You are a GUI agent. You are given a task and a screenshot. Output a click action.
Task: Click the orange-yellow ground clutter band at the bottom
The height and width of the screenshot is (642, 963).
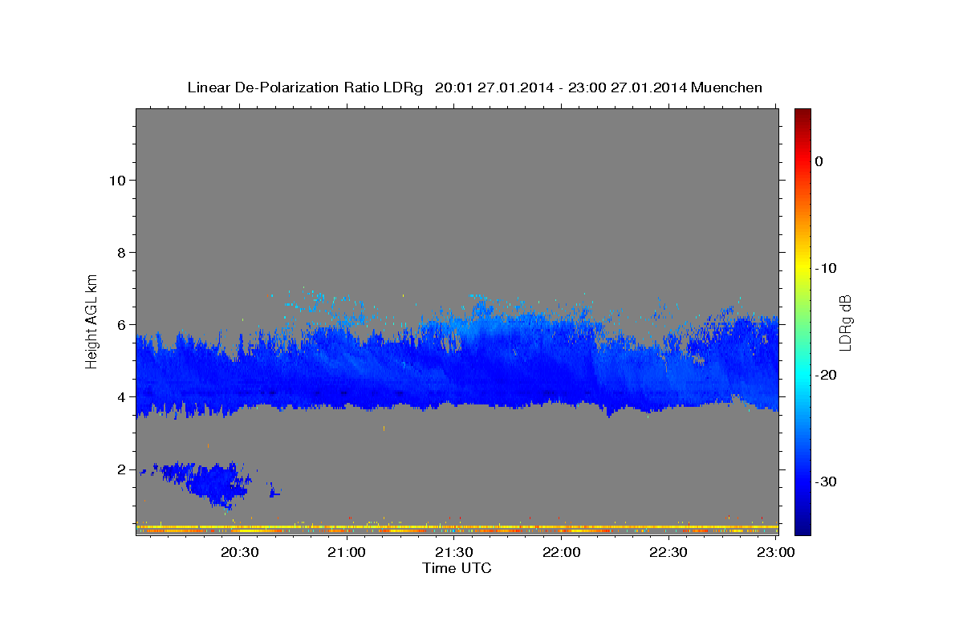click(x=457, y=529)
